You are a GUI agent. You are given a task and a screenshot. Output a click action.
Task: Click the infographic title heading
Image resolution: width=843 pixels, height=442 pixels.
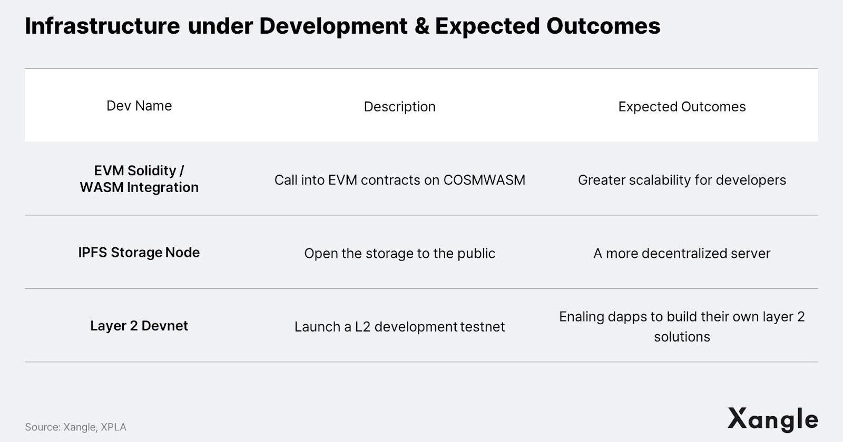342,26
